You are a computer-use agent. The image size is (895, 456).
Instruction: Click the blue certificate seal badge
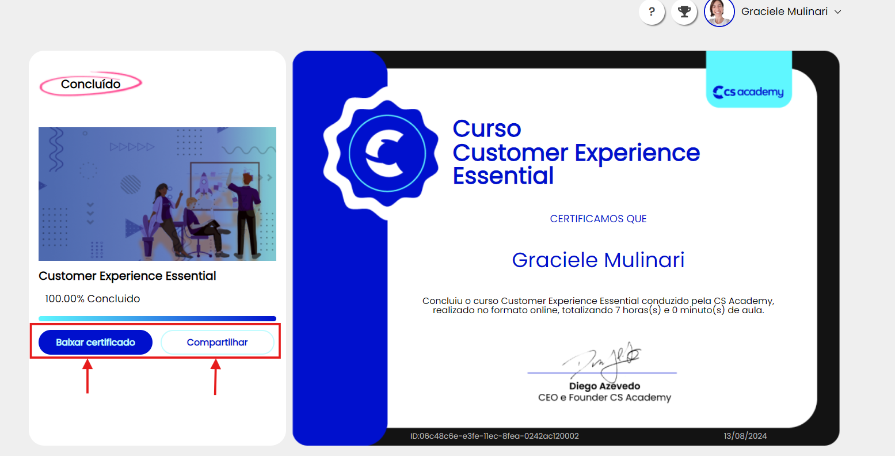[x=387, y=154]
